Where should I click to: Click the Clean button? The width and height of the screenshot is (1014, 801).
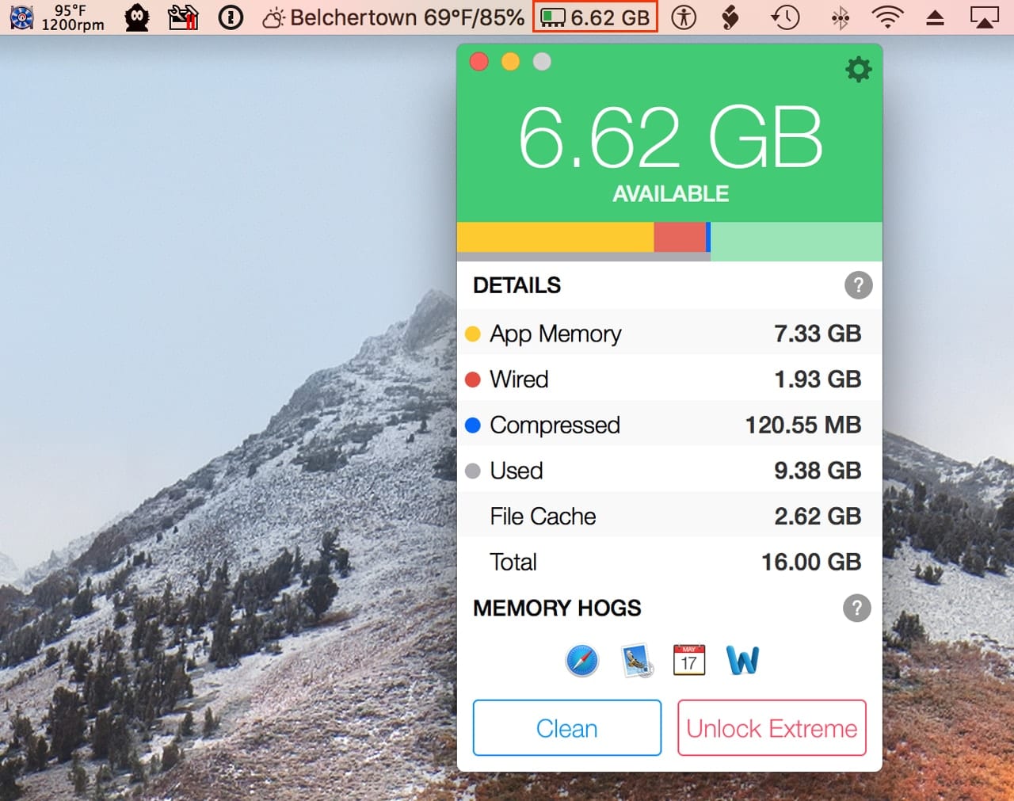coord(566,728)
